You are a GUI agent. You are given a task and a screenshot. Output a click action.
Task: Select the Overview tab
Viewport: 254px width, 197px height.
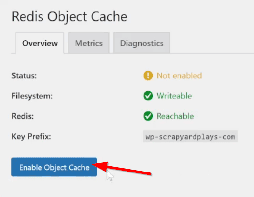click(x=40, y=43)
